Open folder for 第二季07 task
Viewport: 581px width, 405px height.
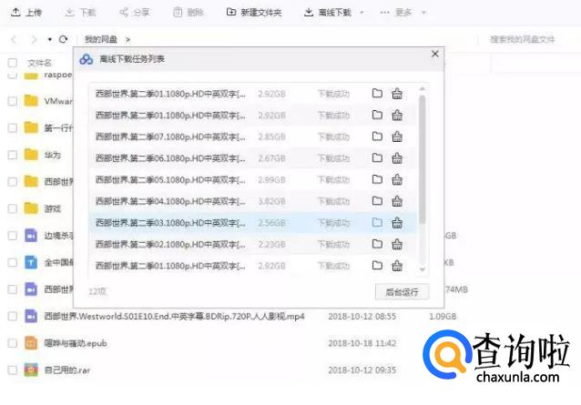(x=377, y=137)
